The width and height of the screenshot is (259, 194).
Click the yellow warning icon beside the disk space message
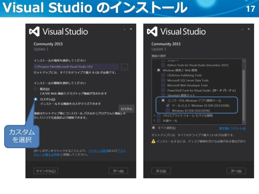(x=153, y=141)
